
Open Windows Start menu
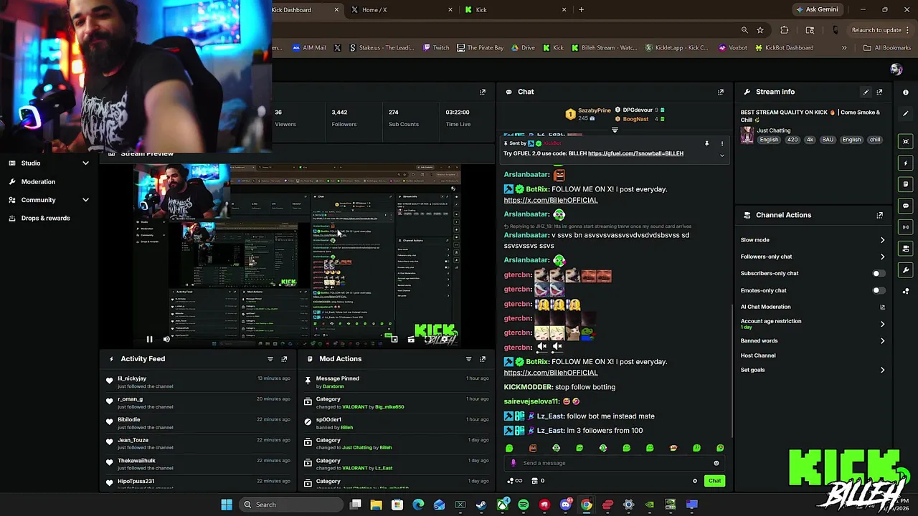coord(227,505)
